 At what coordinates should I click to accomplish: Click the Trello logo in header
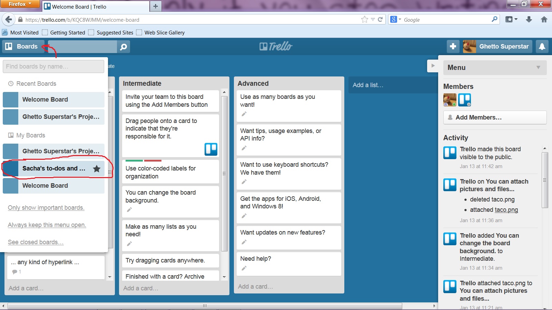click(276, 46)
